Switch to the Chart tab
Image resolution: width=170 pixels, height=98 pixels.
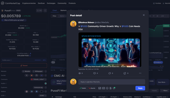point(55,11)
